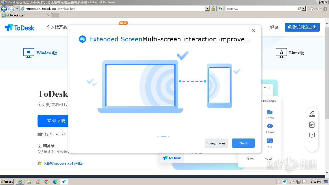Image resolution: width=329 pixels, height=185 pixels.
Task: Click the Linux penguin monitor icon
Action: [x=281, y=53]
